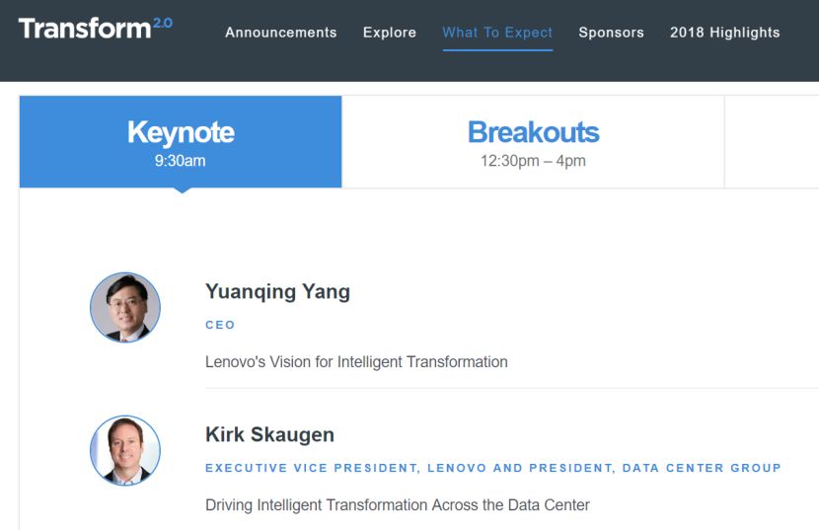Switch to the Keynote tab heading
Image resolution: width=819 pixels, height=530 pixels.
pyautogui.click(x=181, y=132)
